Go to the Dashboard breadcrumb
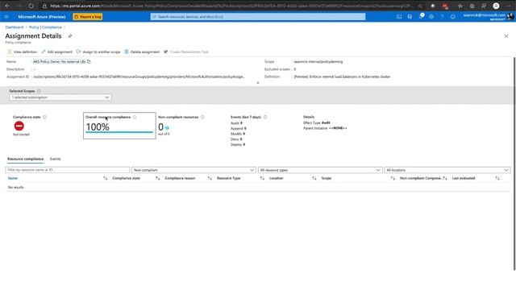Screen dimensions: 516x290 click(x=15, y=27)
